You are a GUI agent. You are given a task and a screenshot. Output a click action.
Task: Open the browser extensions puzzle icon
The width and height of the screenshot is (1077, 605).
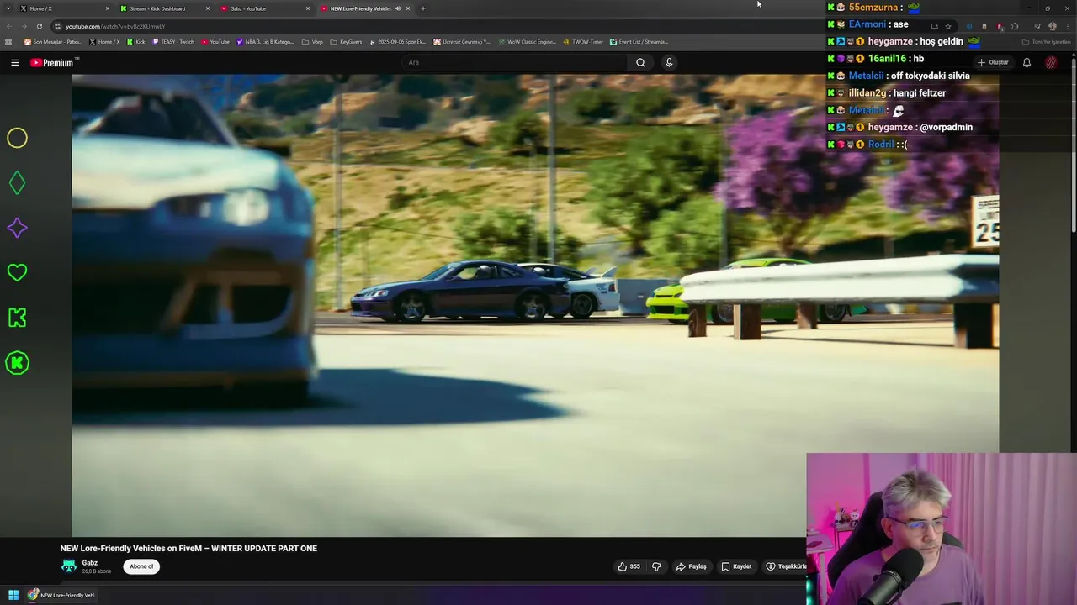1015,26
